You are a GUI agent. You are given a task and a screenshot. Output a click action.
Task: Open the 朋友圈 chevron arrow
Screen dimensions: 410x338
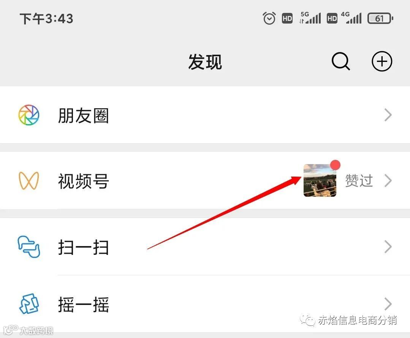pos(388,115)
